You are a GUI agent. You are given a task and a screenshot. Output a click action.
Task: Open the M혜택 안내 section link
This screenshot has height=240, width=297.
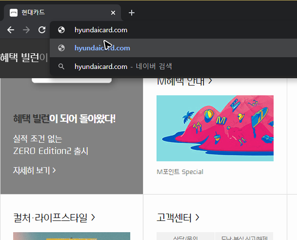click(x=185, y=81)
